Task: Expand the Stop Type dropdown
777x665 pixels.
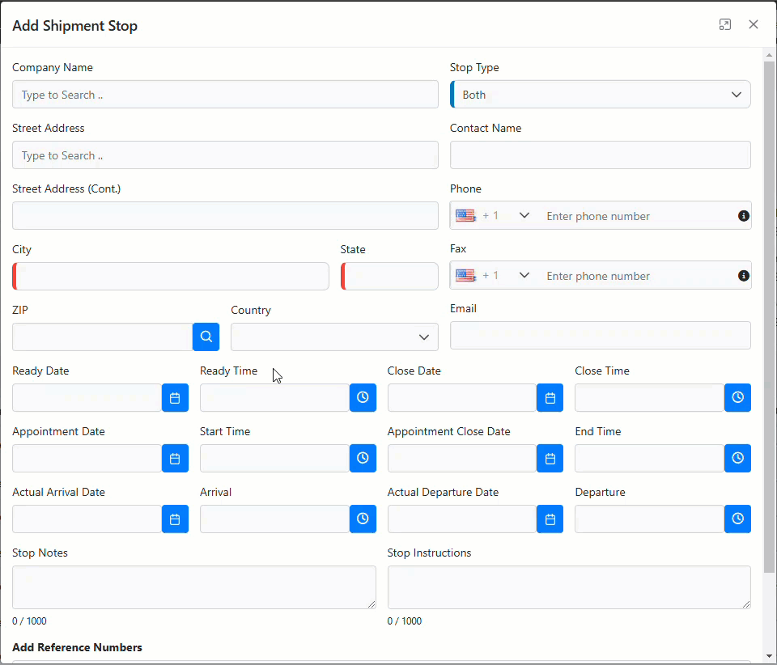Action: 600,95
